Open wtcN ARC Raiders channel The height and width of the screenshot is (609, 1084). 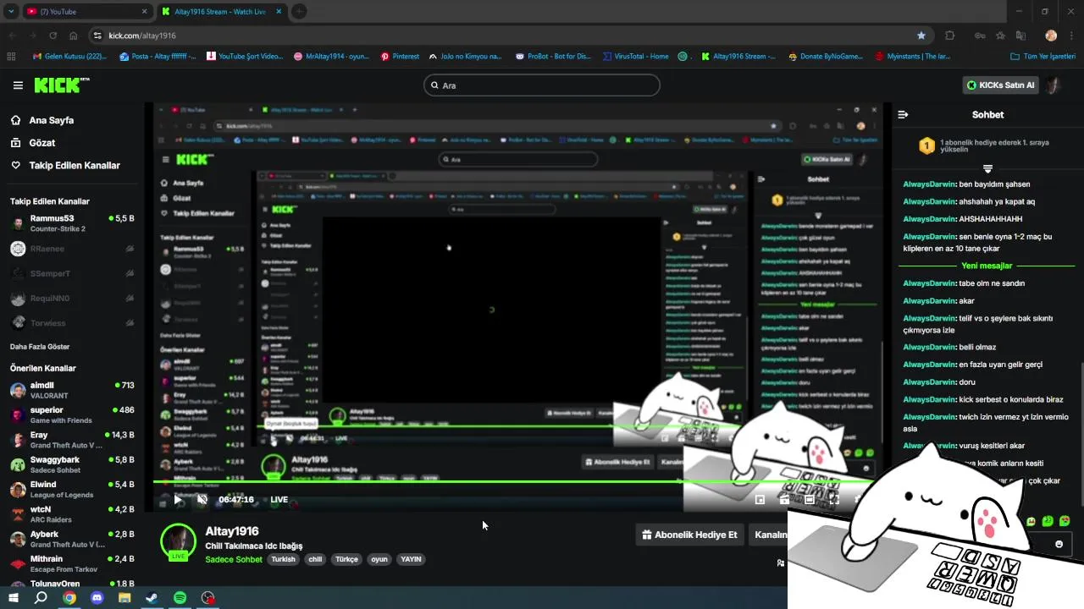pos(72,514)
